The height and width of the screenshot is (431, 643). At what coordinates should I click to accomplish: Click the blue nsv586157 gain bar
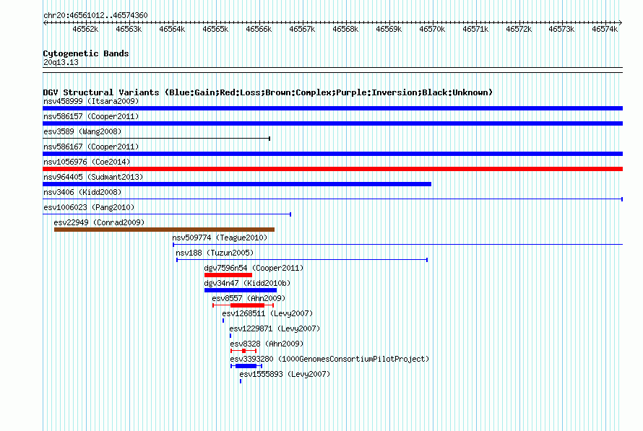[x=332, y=123]
